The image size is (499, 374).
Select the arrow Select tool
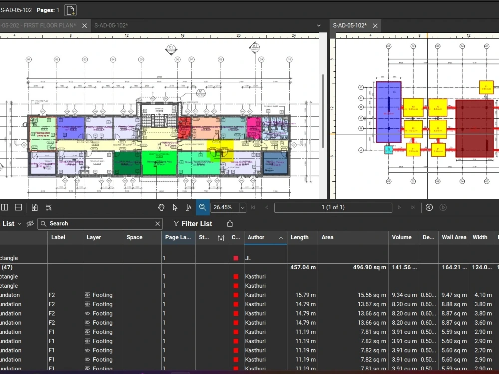click(175, 207)
